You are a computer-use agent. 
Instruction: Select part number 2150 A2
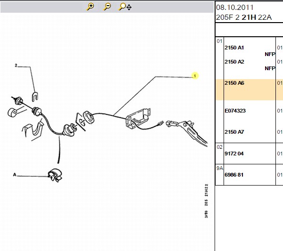[234, 62]
